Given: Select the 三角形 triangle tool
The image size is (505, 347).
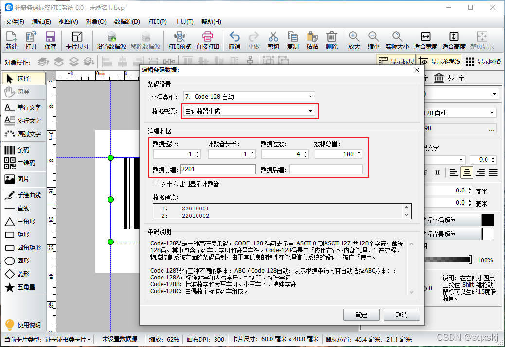Looking at the screenshot, I should [x=23, y=222].
